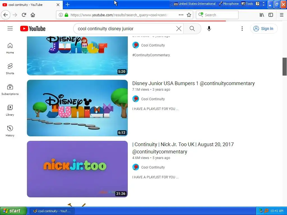Open Home in the sidebar

coord(10,48)
